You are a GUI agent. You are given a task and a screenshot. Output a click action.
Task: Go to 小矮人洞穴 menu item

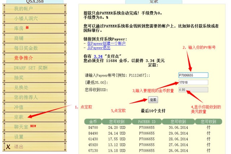26,18
